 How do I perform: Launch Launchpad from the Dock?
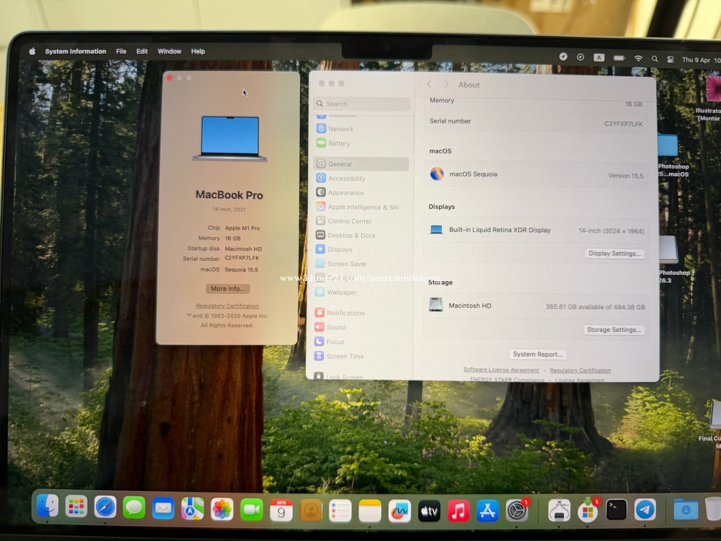(76, 507)
